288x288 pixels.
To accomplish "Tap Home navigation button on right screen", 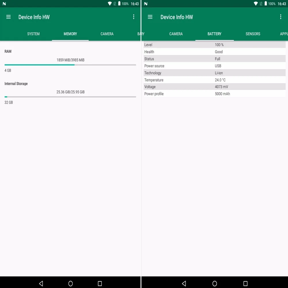I will (x=215, y=283).
